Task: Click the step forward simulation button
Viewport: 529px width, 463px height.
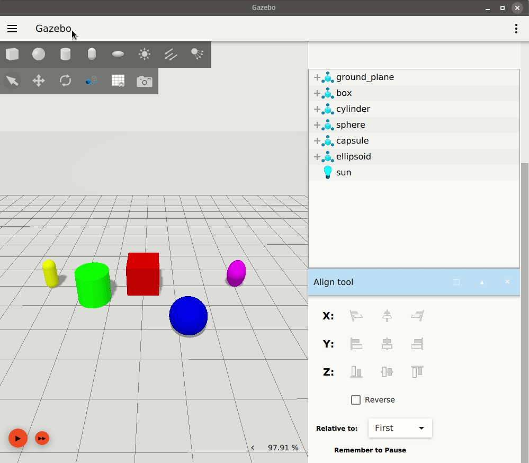Action: coord(42,439)
